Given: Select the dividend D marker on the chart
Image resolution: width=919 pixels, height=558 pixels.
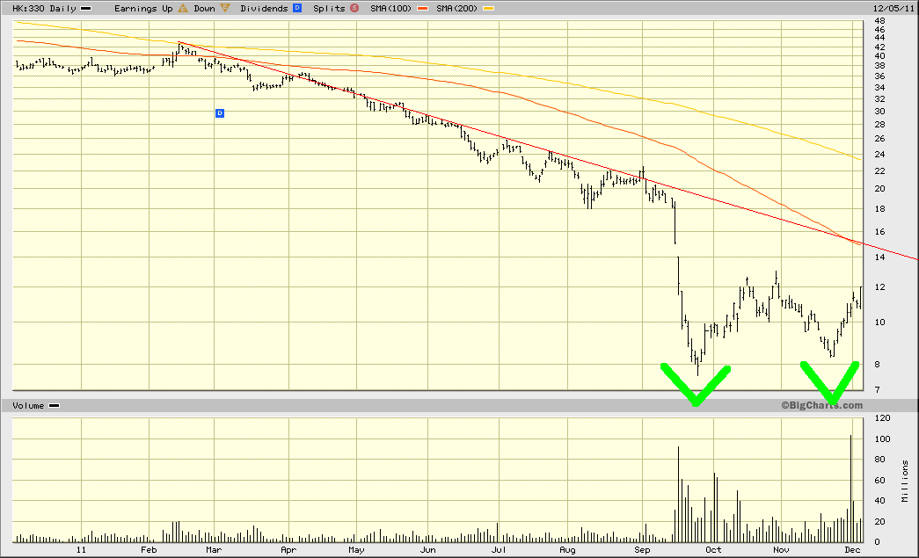Looking at the screenshot, I should 220,113.
